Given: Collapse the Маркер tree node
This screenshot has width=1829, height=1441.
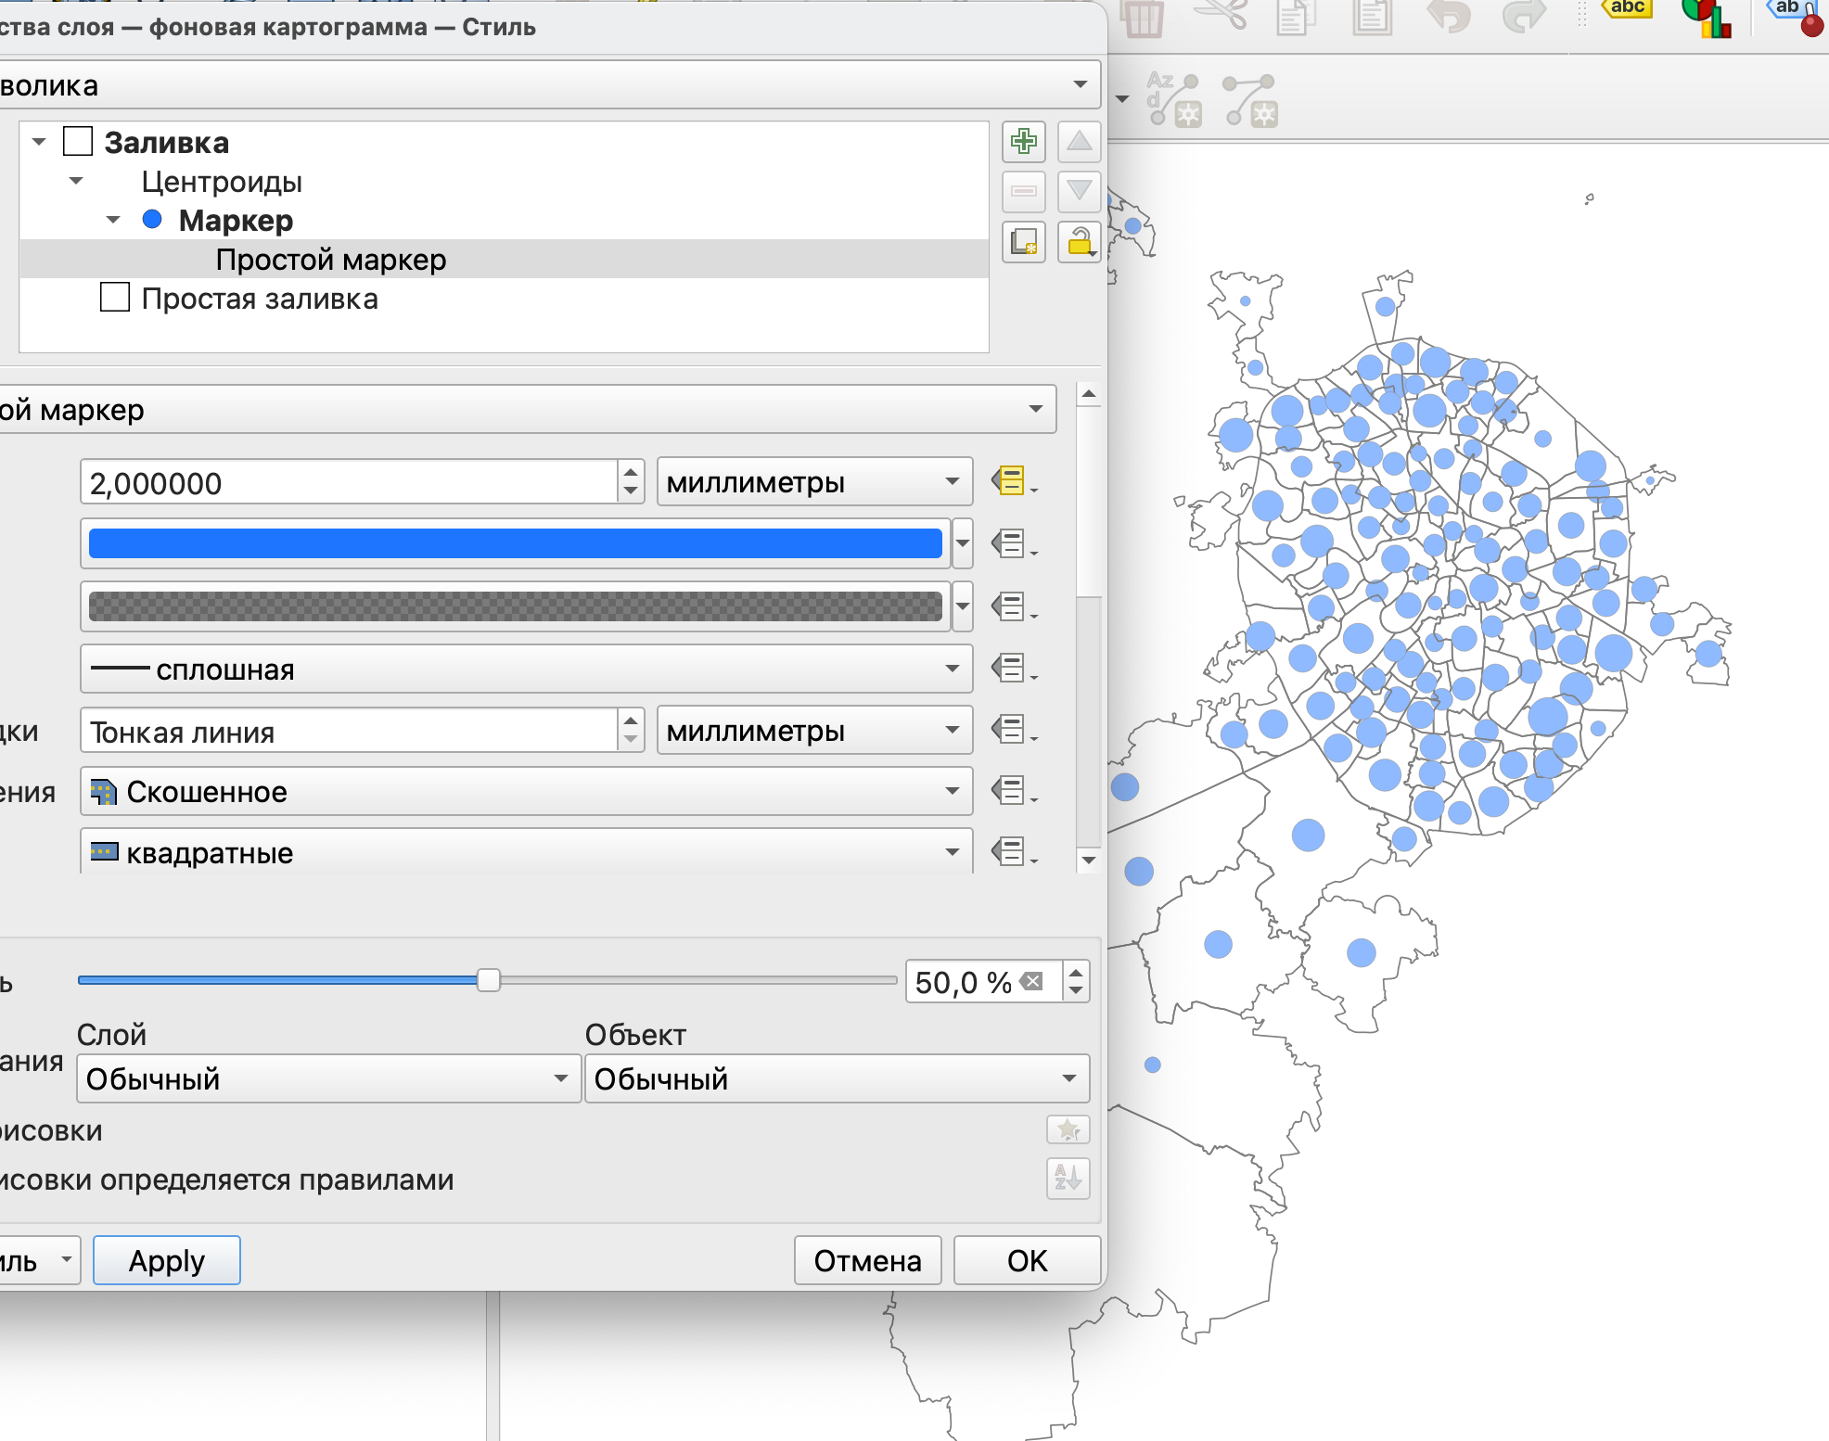Looking at the screenshot, I should 113,220.
